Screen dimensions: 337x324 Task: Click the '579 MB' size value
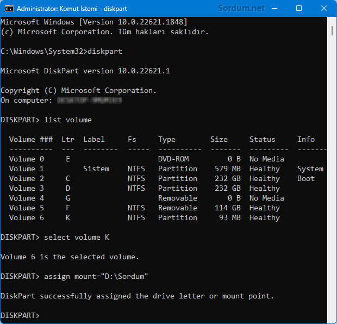pyautogui.click(x=228, y=169)
